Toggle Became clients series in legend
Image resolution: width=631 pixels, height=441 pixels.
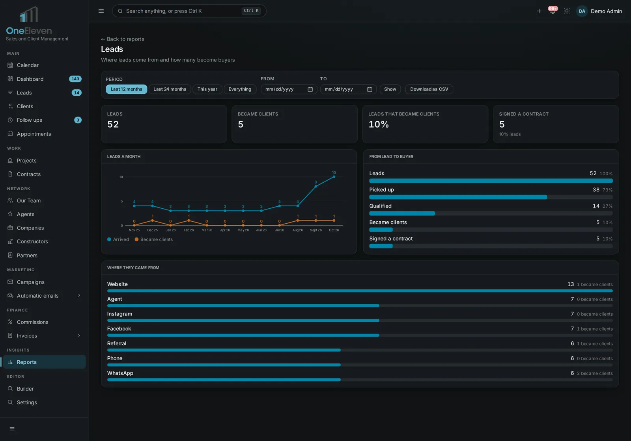(153, 239)
